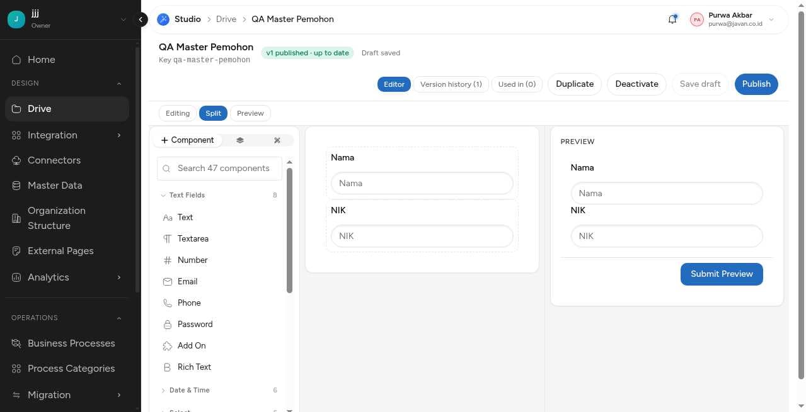Click the key text 'qa-master-pemohon'
The height and width of the screenshot is (412, 806).
[x=212, y=60]
